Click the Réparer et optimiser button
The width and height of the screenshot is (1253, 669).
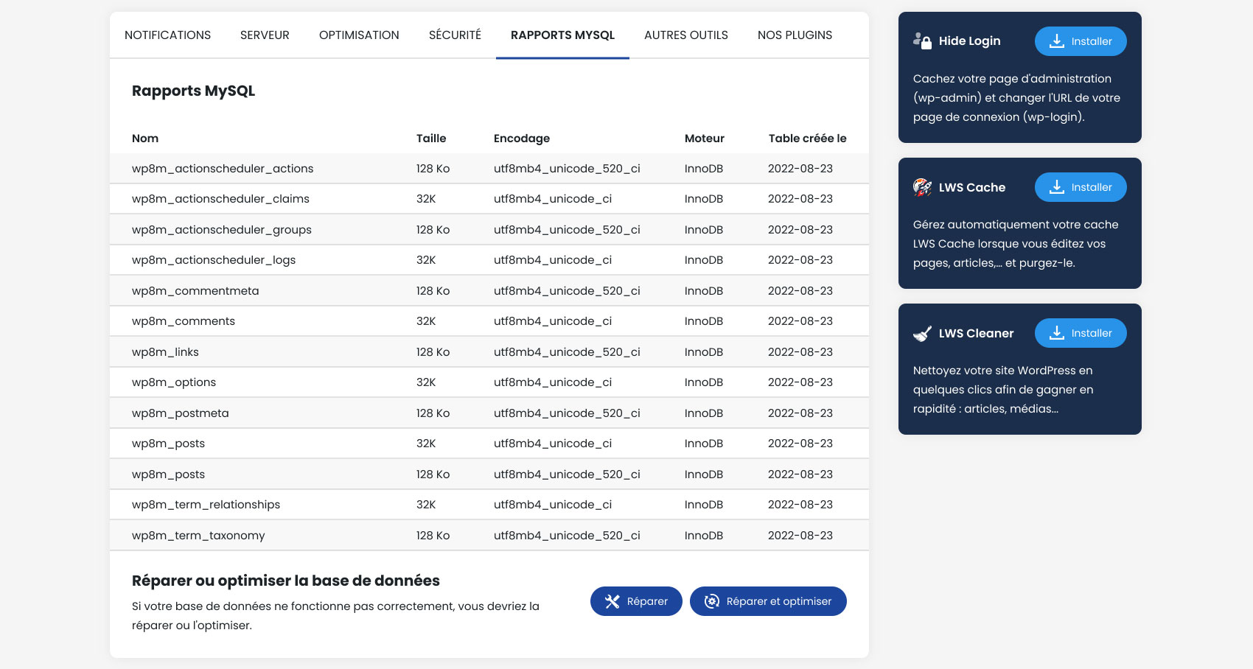768,601
